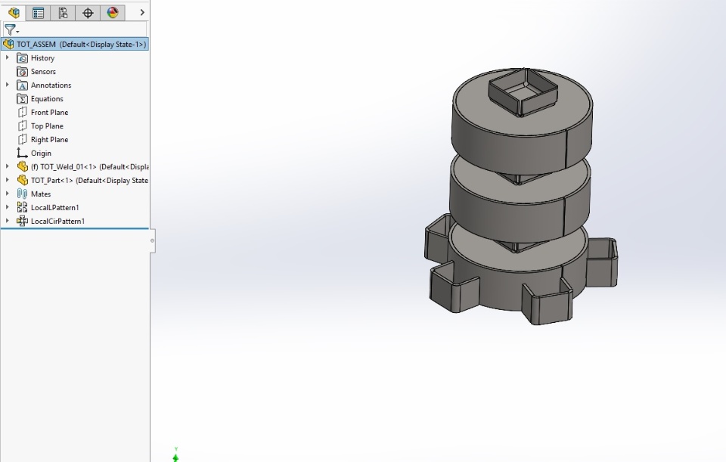Expand the Mates folder
Image resolution: width=726 pixels, height=462 pixels.
tap(7, 194)
